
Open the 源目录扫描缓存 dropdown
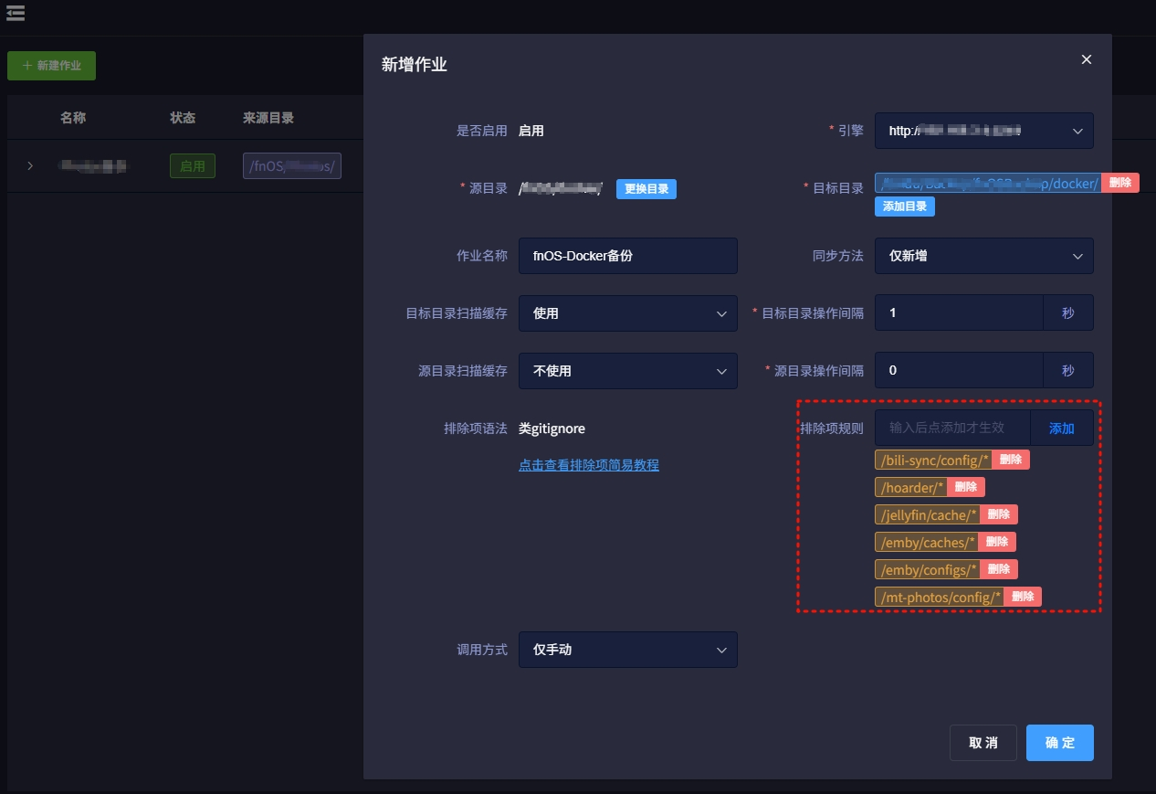coord(627,371)
